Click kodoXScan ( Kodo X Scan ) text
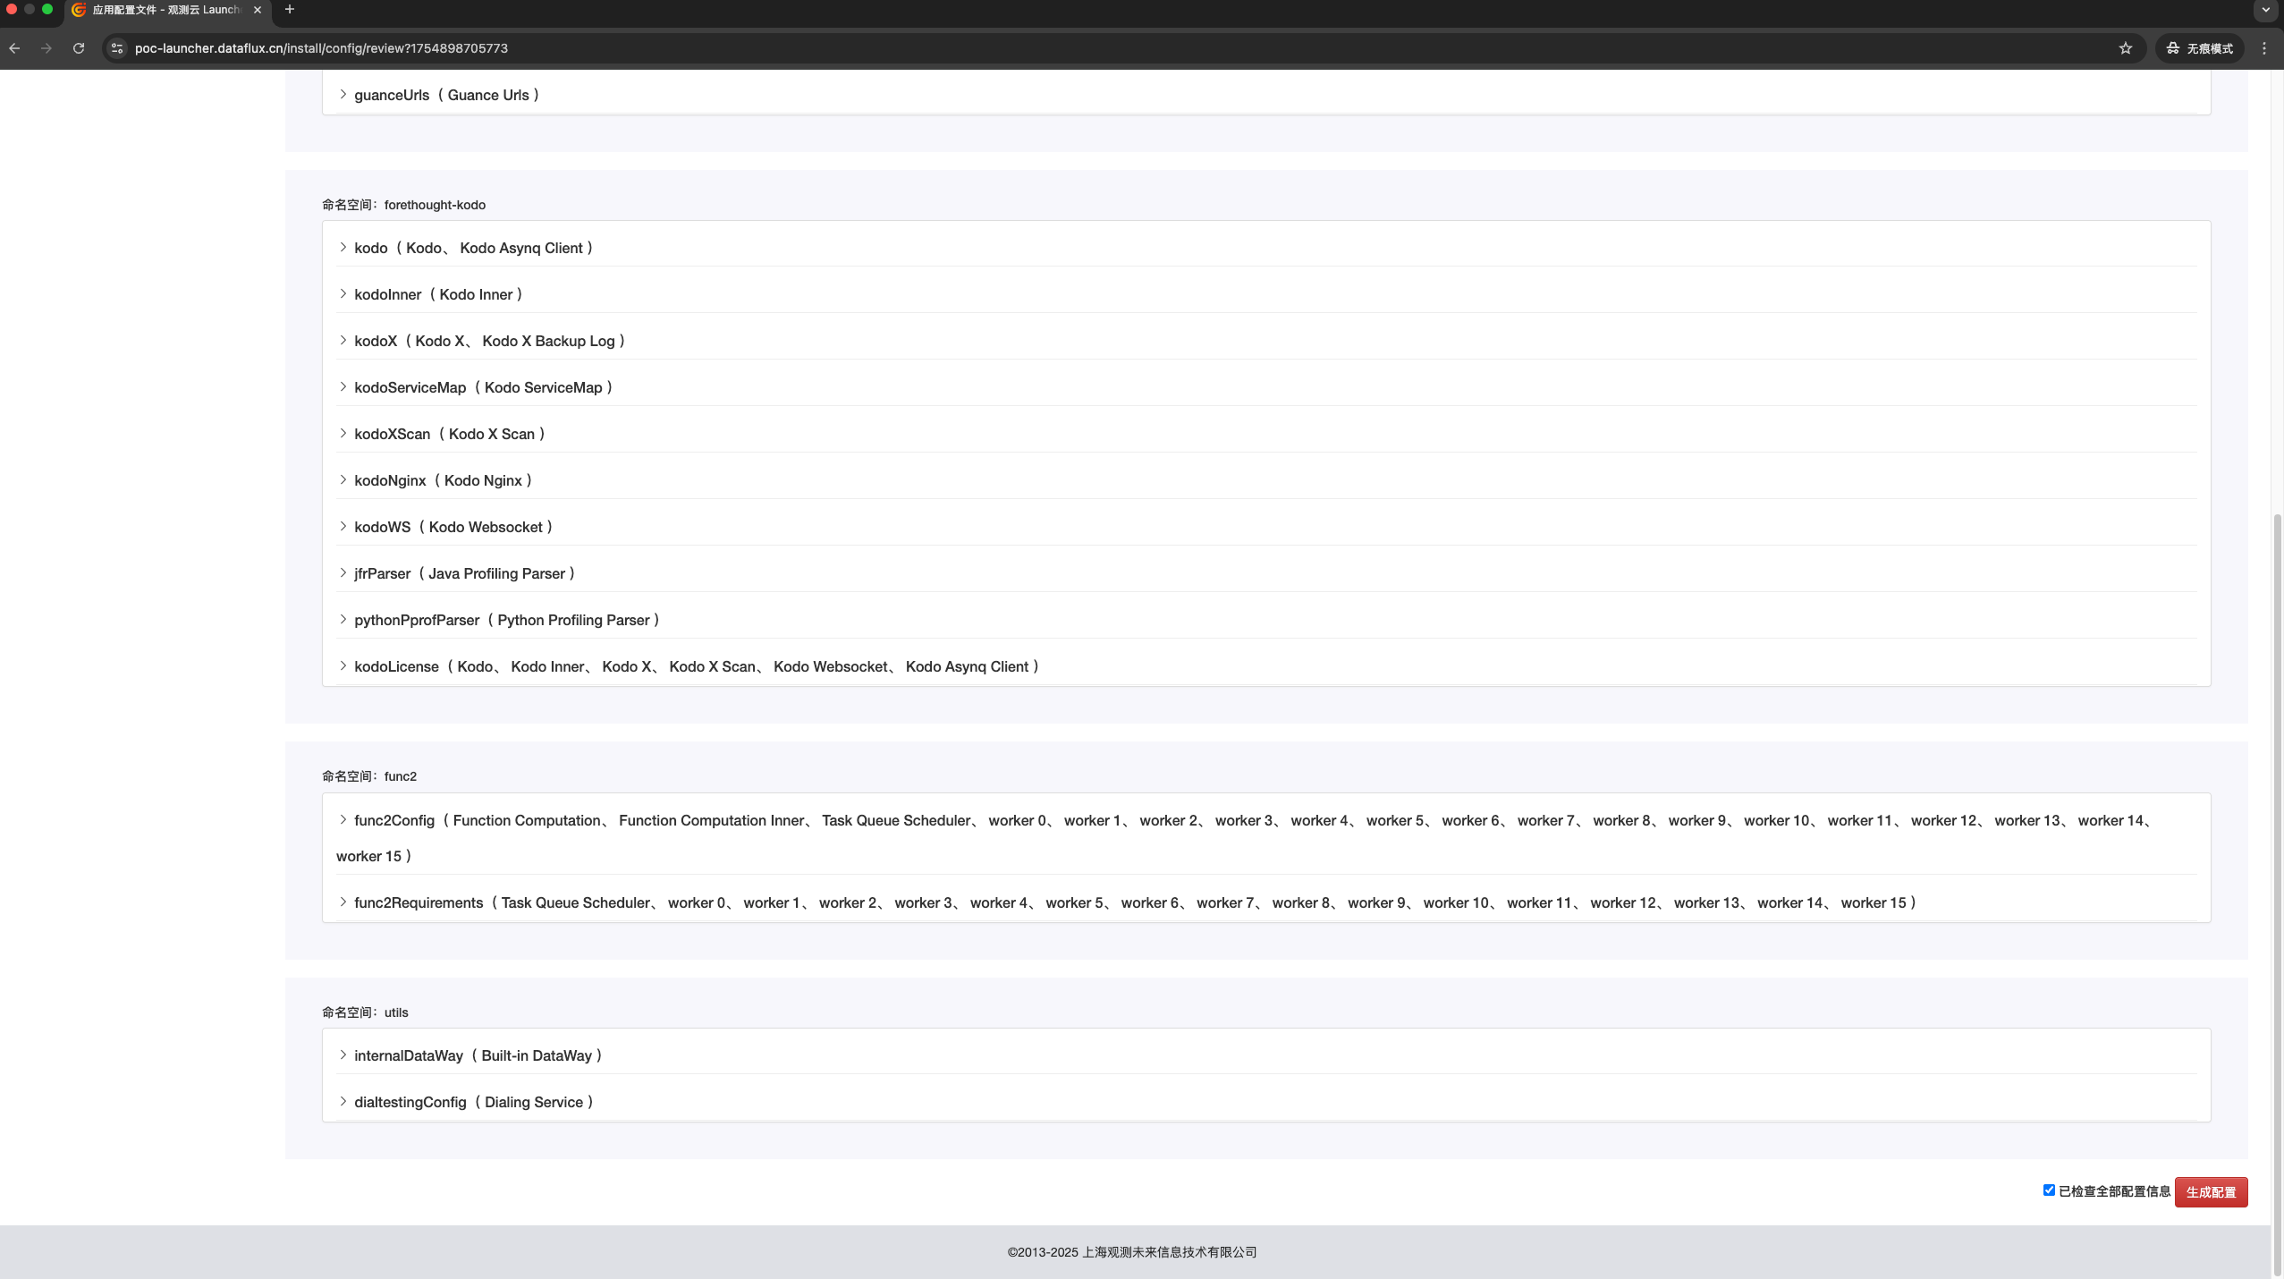 point(450,434)
